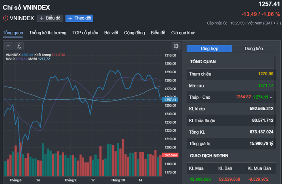Screen dimensions: 282x184
Task: Open chart settings gear icon
Action: (176, 46)
